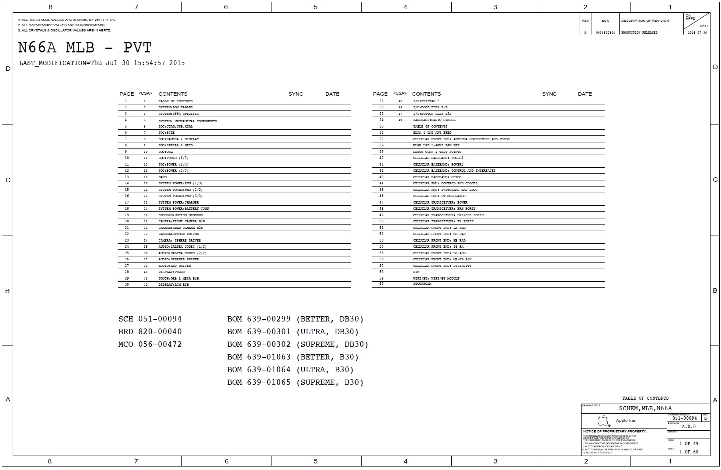Select SYSTEM POWER:CHARGER row
The image size is (721, 470).
(x=234, y=202)
